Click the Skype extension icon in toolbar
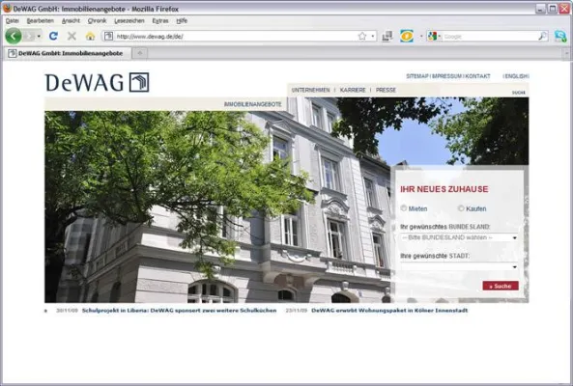Screen dimensions: 573x386 pos(560,36)
